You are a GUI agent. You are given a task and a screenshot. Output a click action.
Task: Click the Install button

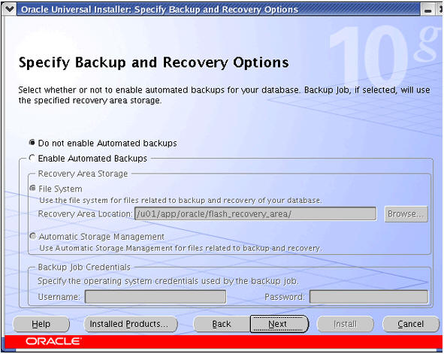click(346, 324)
